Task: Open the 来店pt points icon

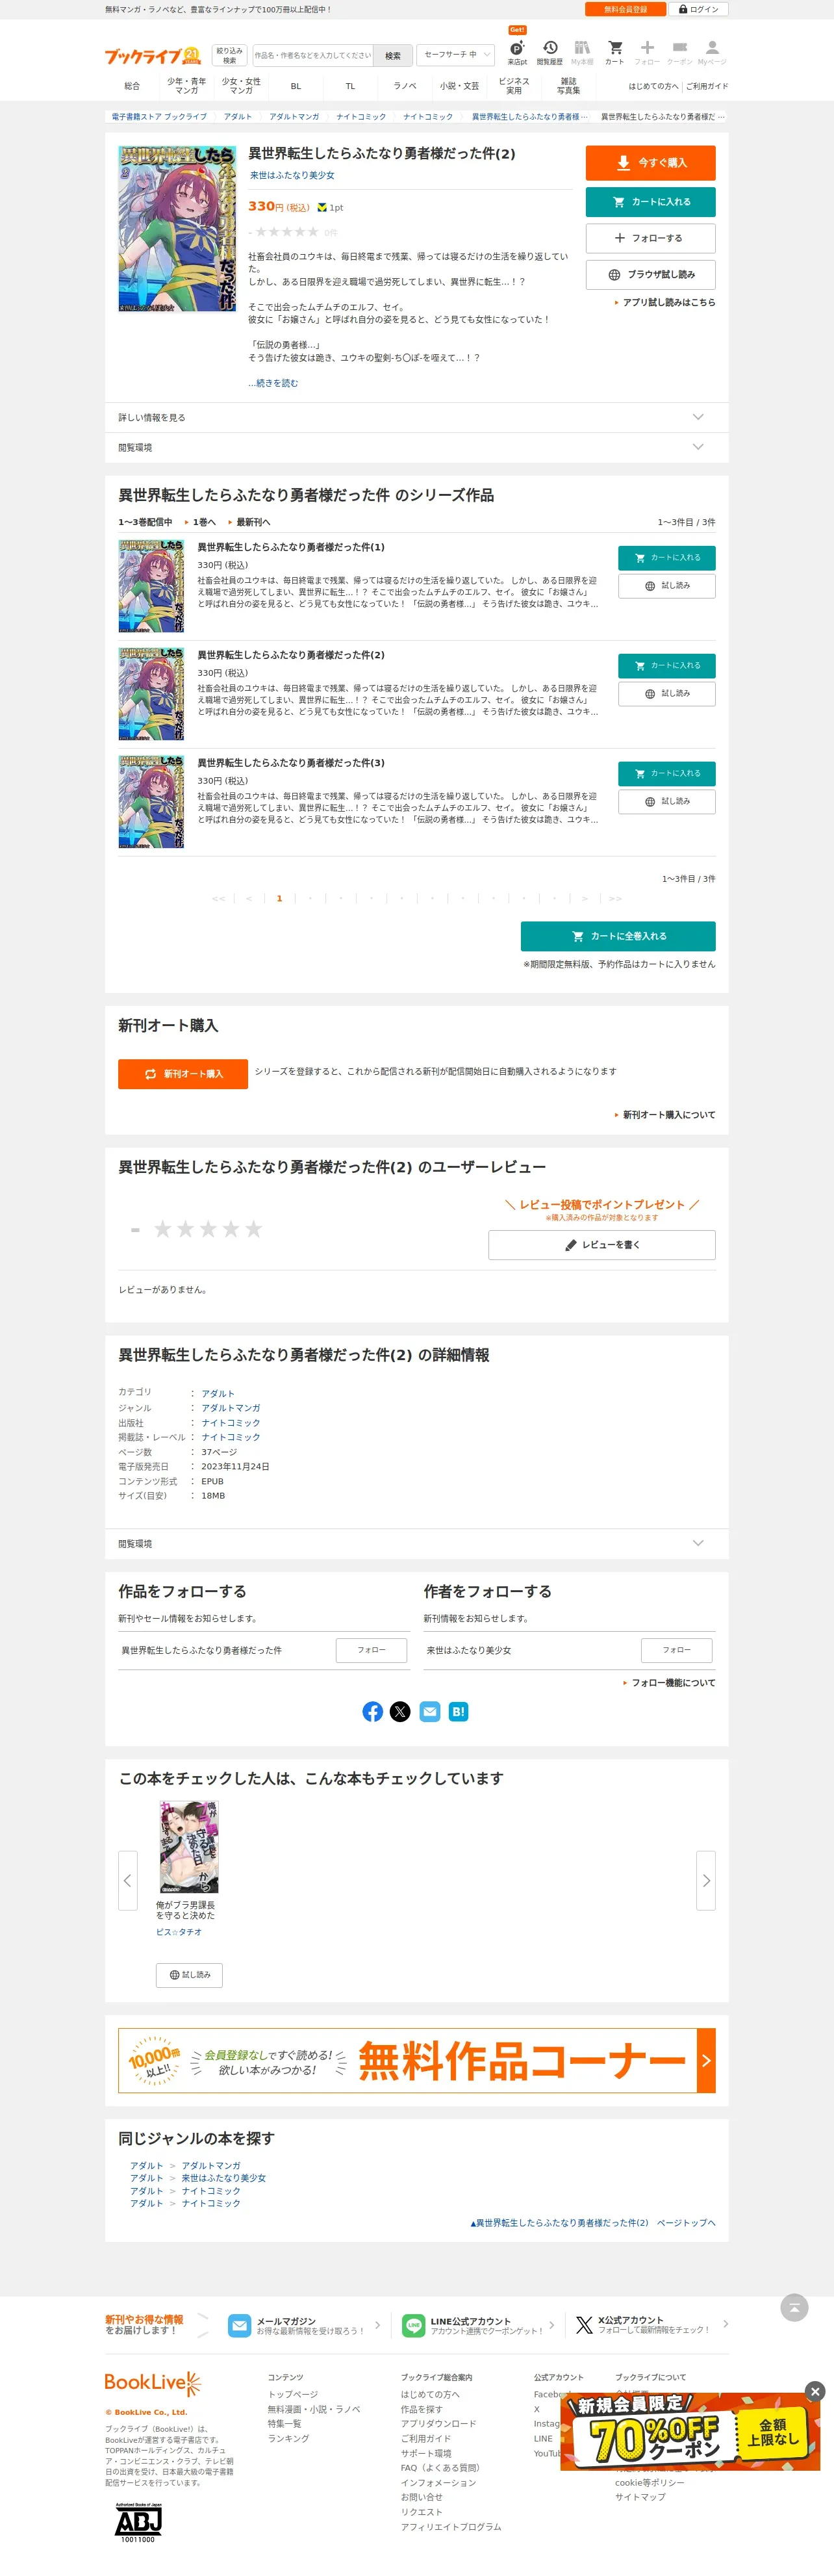Action: pyautogui.click(x=517, y=52)
